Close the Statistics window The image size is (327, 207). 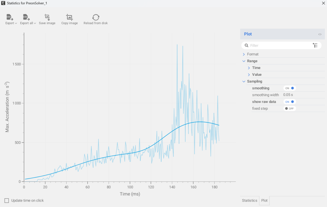(x=323, y=3)
